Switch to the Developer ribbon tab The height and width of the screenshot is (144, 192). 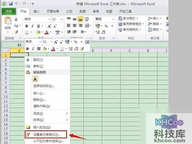[125, 12]
